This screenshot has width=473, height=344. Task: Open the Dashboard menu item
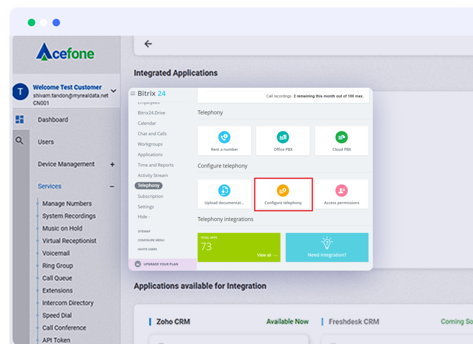click(x=53, y=119)
